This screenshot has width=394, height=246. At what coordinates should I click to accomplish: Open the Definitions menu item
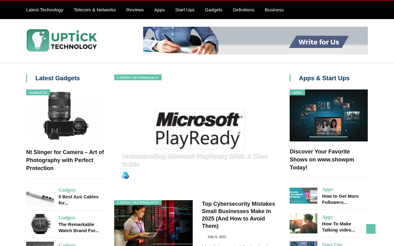click(x=243, y=10)
